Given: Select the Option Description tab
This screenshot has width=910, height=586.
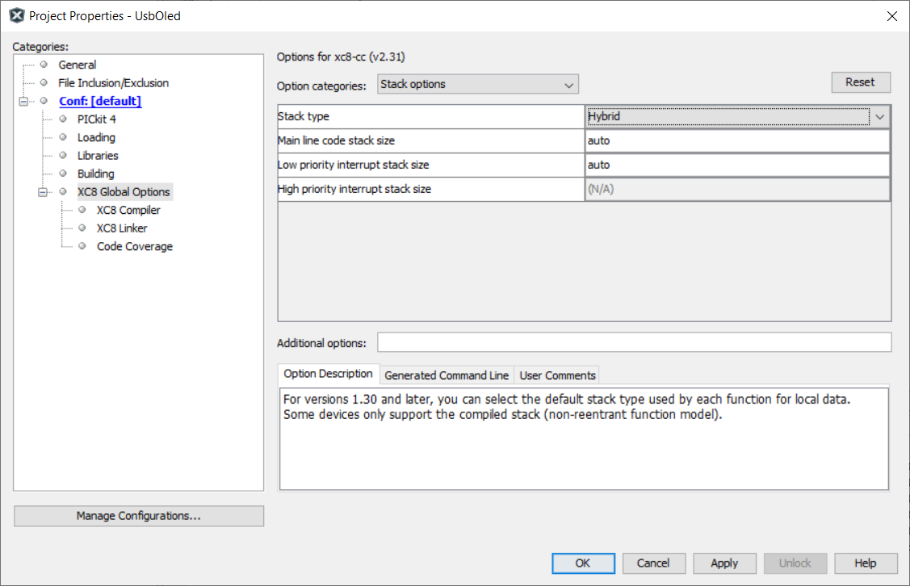Looking at the screenshot, I should [328, 374].
